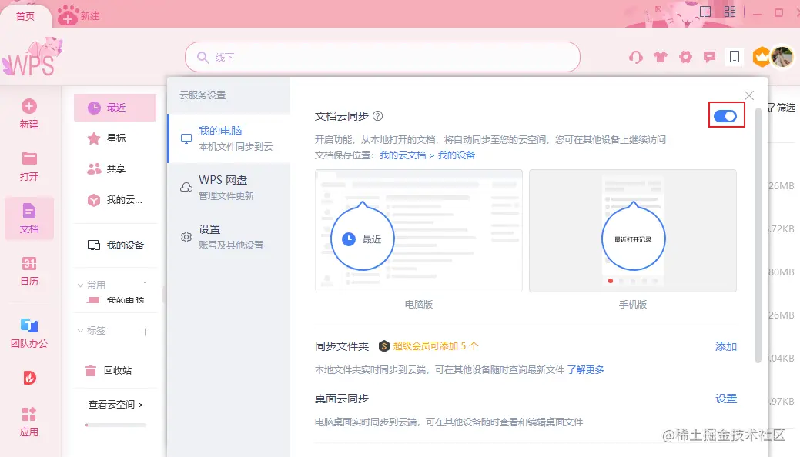Screen dimensions: 800x457
Task: Collapse the 标签 section chevron
Action: point(80,331)
